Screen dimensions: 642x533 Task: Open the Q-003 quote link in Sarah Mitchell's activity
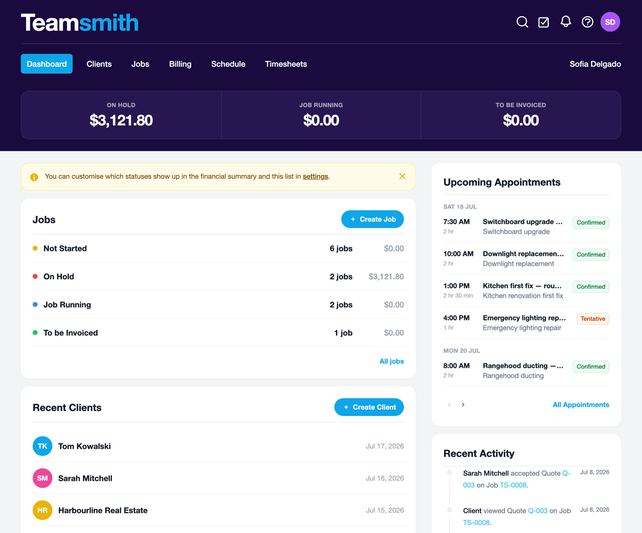click(x=566, y=473)
